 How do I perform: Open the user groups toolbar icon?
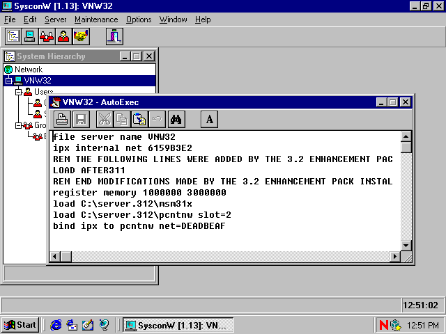47,36
